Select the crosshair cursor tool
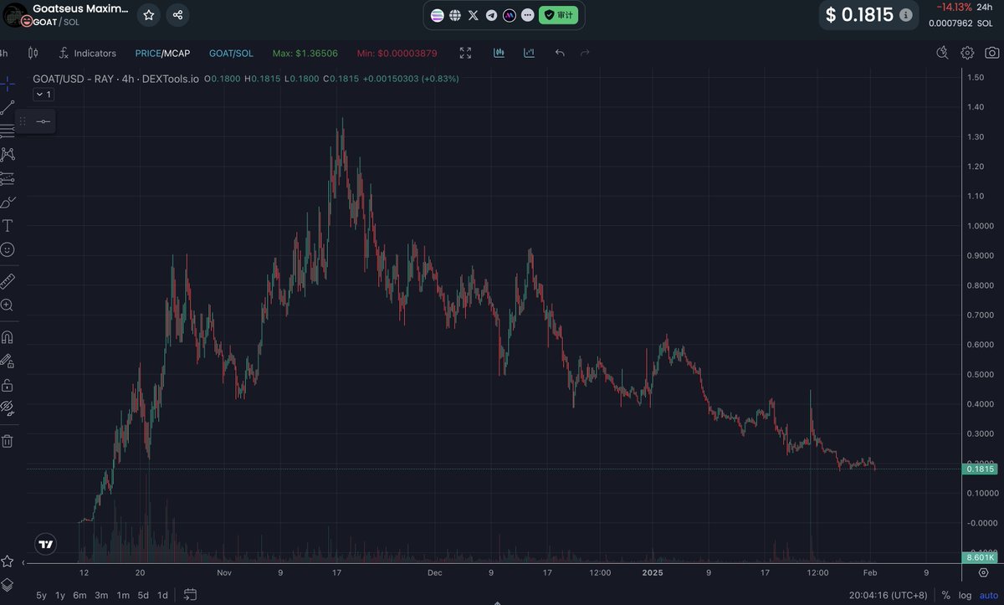The image size is (1004, 605). click(8, 84)
